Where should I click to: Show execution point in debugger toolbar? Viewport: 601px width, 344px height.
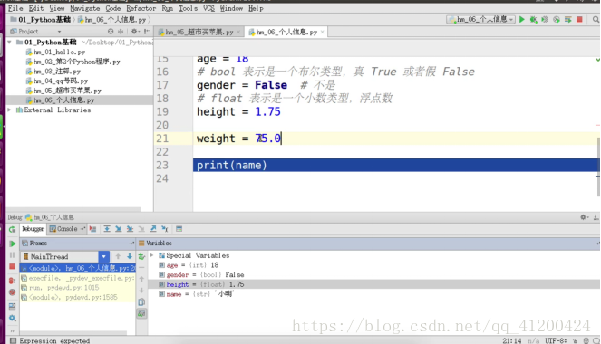[92, 229]
